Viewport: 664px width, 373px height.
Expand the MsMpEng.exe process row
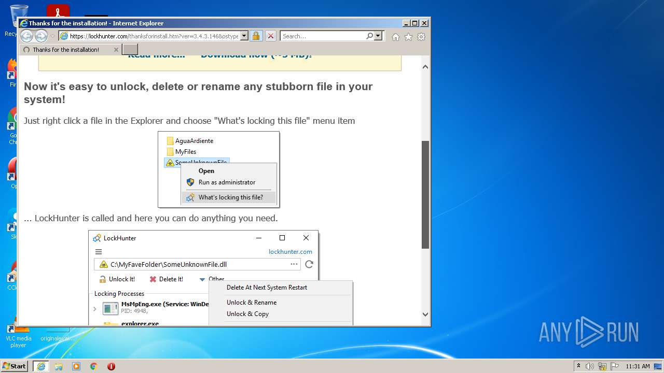point(95,309)
